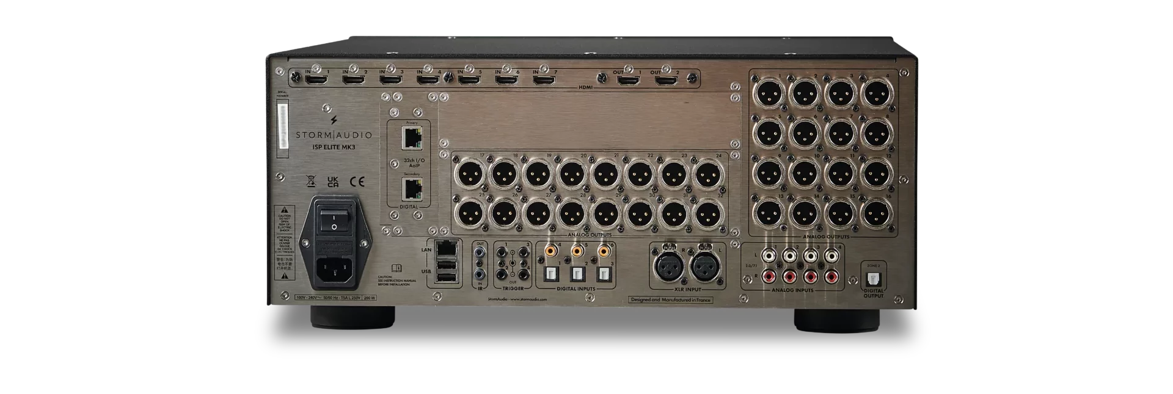The height and width of the screenshot is (394, 1173).
Task: Click optical digital input 3
Action: 603,274
